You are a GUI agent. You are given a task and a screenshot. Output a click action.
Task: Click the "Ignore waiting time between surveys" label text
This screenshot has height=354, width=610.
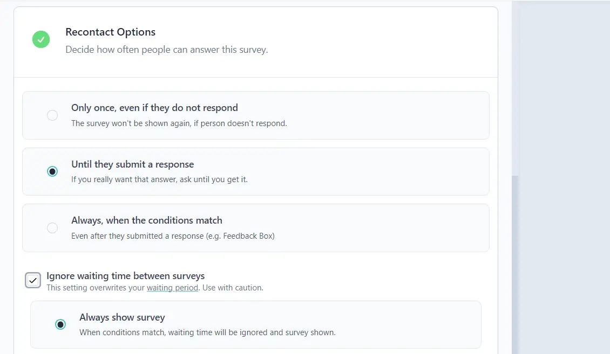point(125,275)
